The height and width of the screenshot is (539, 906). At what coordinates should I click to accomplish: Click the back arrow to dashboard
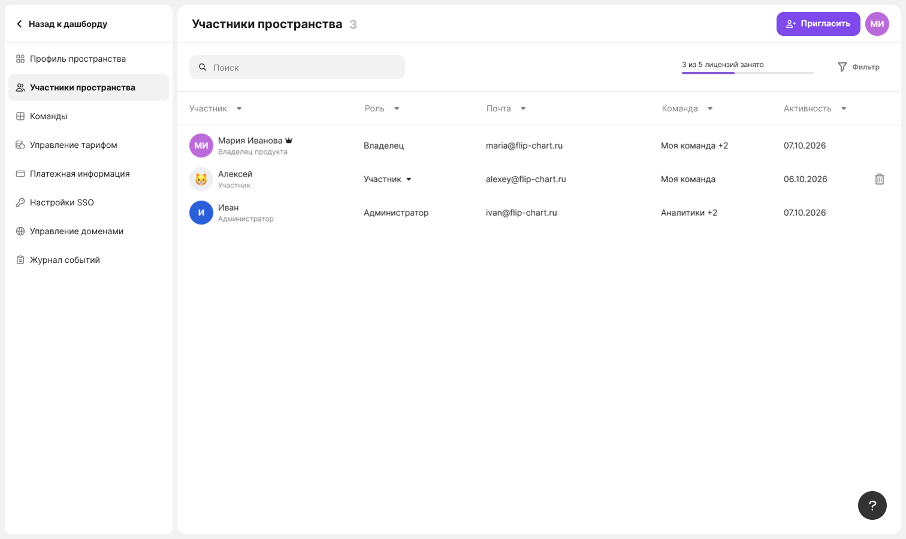click(19, 24)
